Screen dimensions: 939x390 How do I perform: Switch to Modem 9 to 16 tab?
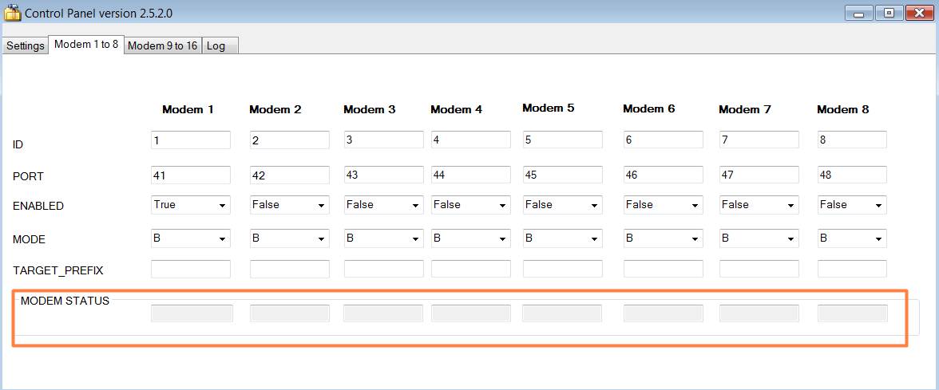coord(163,45)
